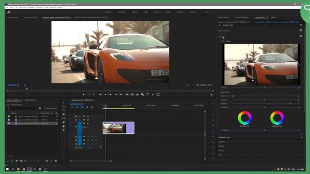The height and width of the screenshot is (174, 310).
Task: Open the playback resolution dropdown in program monitor
Action: 189,85
